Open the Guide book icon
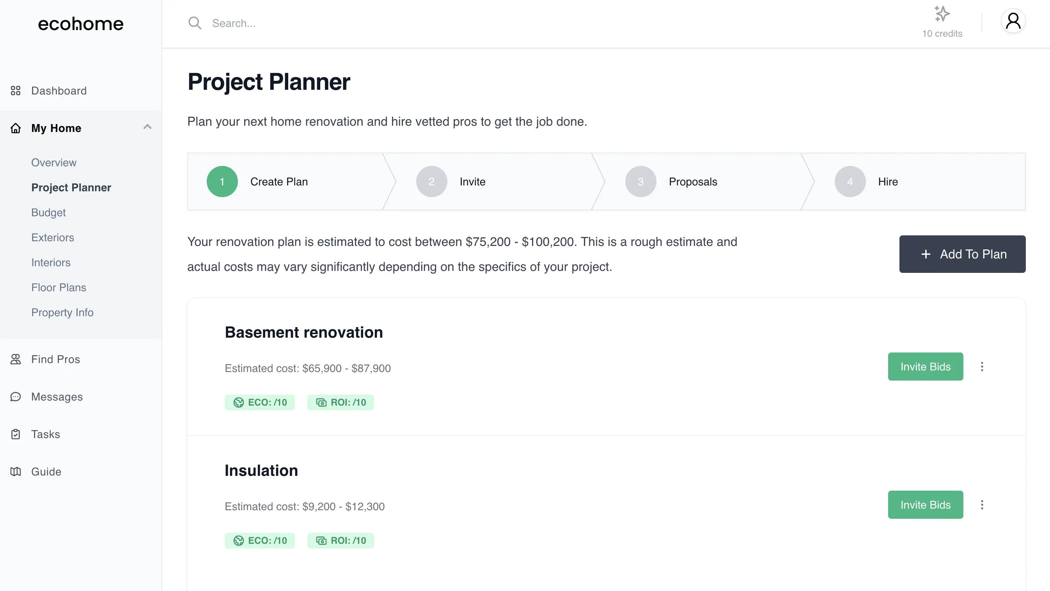The width and height of the screenshot is (1050, 591). (x=16, y=472)
